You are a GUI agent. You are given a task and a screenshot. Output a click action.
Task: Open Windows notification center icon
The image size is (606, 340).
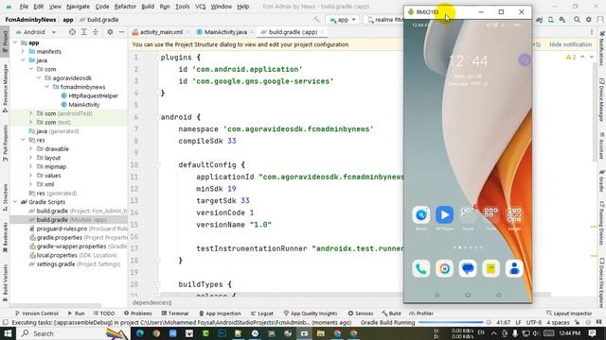593,332
